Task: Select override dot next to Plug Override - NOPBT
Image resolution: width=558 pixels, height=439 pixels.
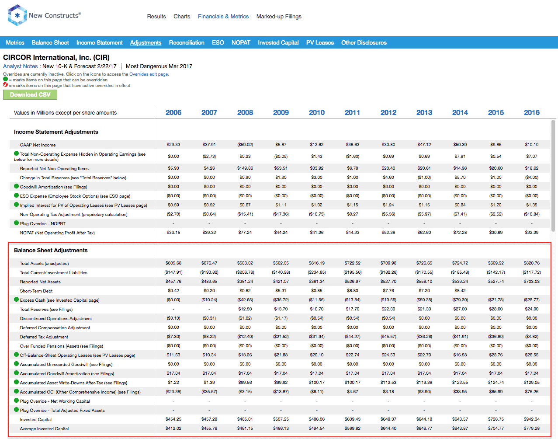Action: point(17,223)
